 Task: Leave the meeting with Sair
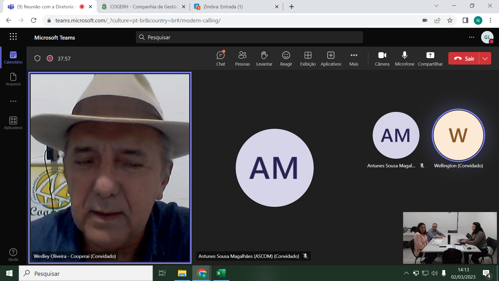point(464,59)
